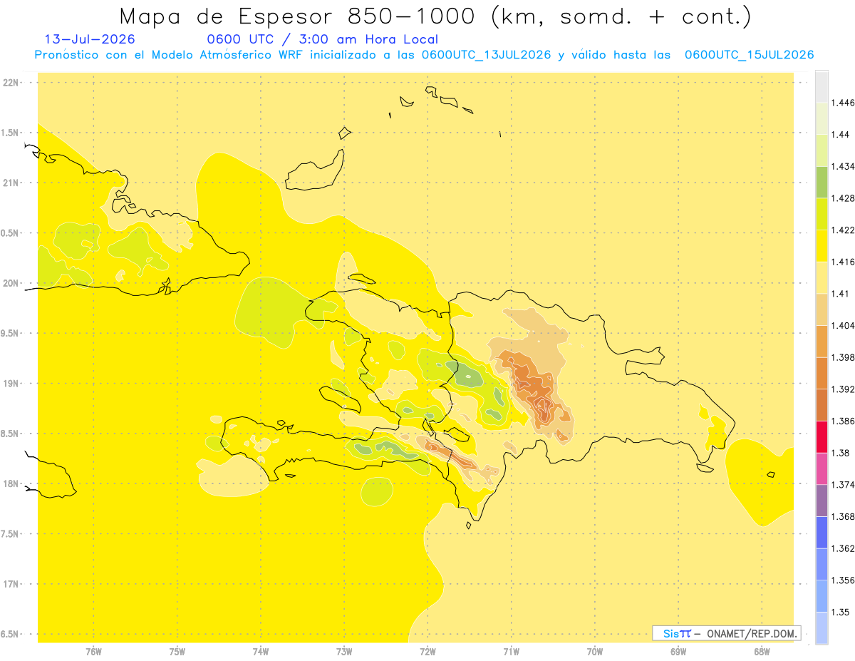Click the latitude label '21N'
The height and width of the screenshot is (661, 855).
11,183
